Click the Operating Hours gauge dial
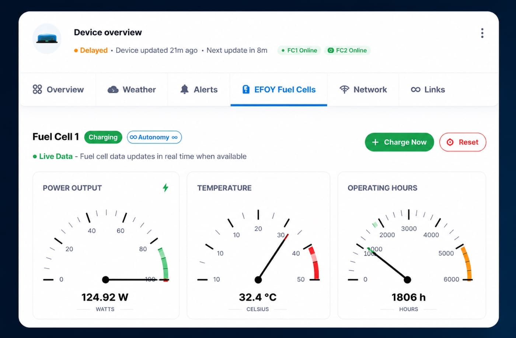The height and width of the screenshot is (338, 516). pos(410,246)
